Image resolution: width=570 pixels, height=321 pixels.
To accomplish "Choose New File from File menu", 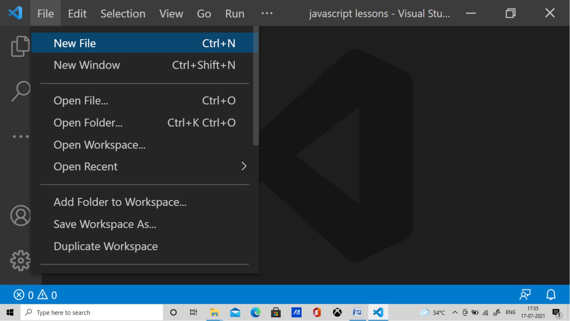I will [145, 43].
